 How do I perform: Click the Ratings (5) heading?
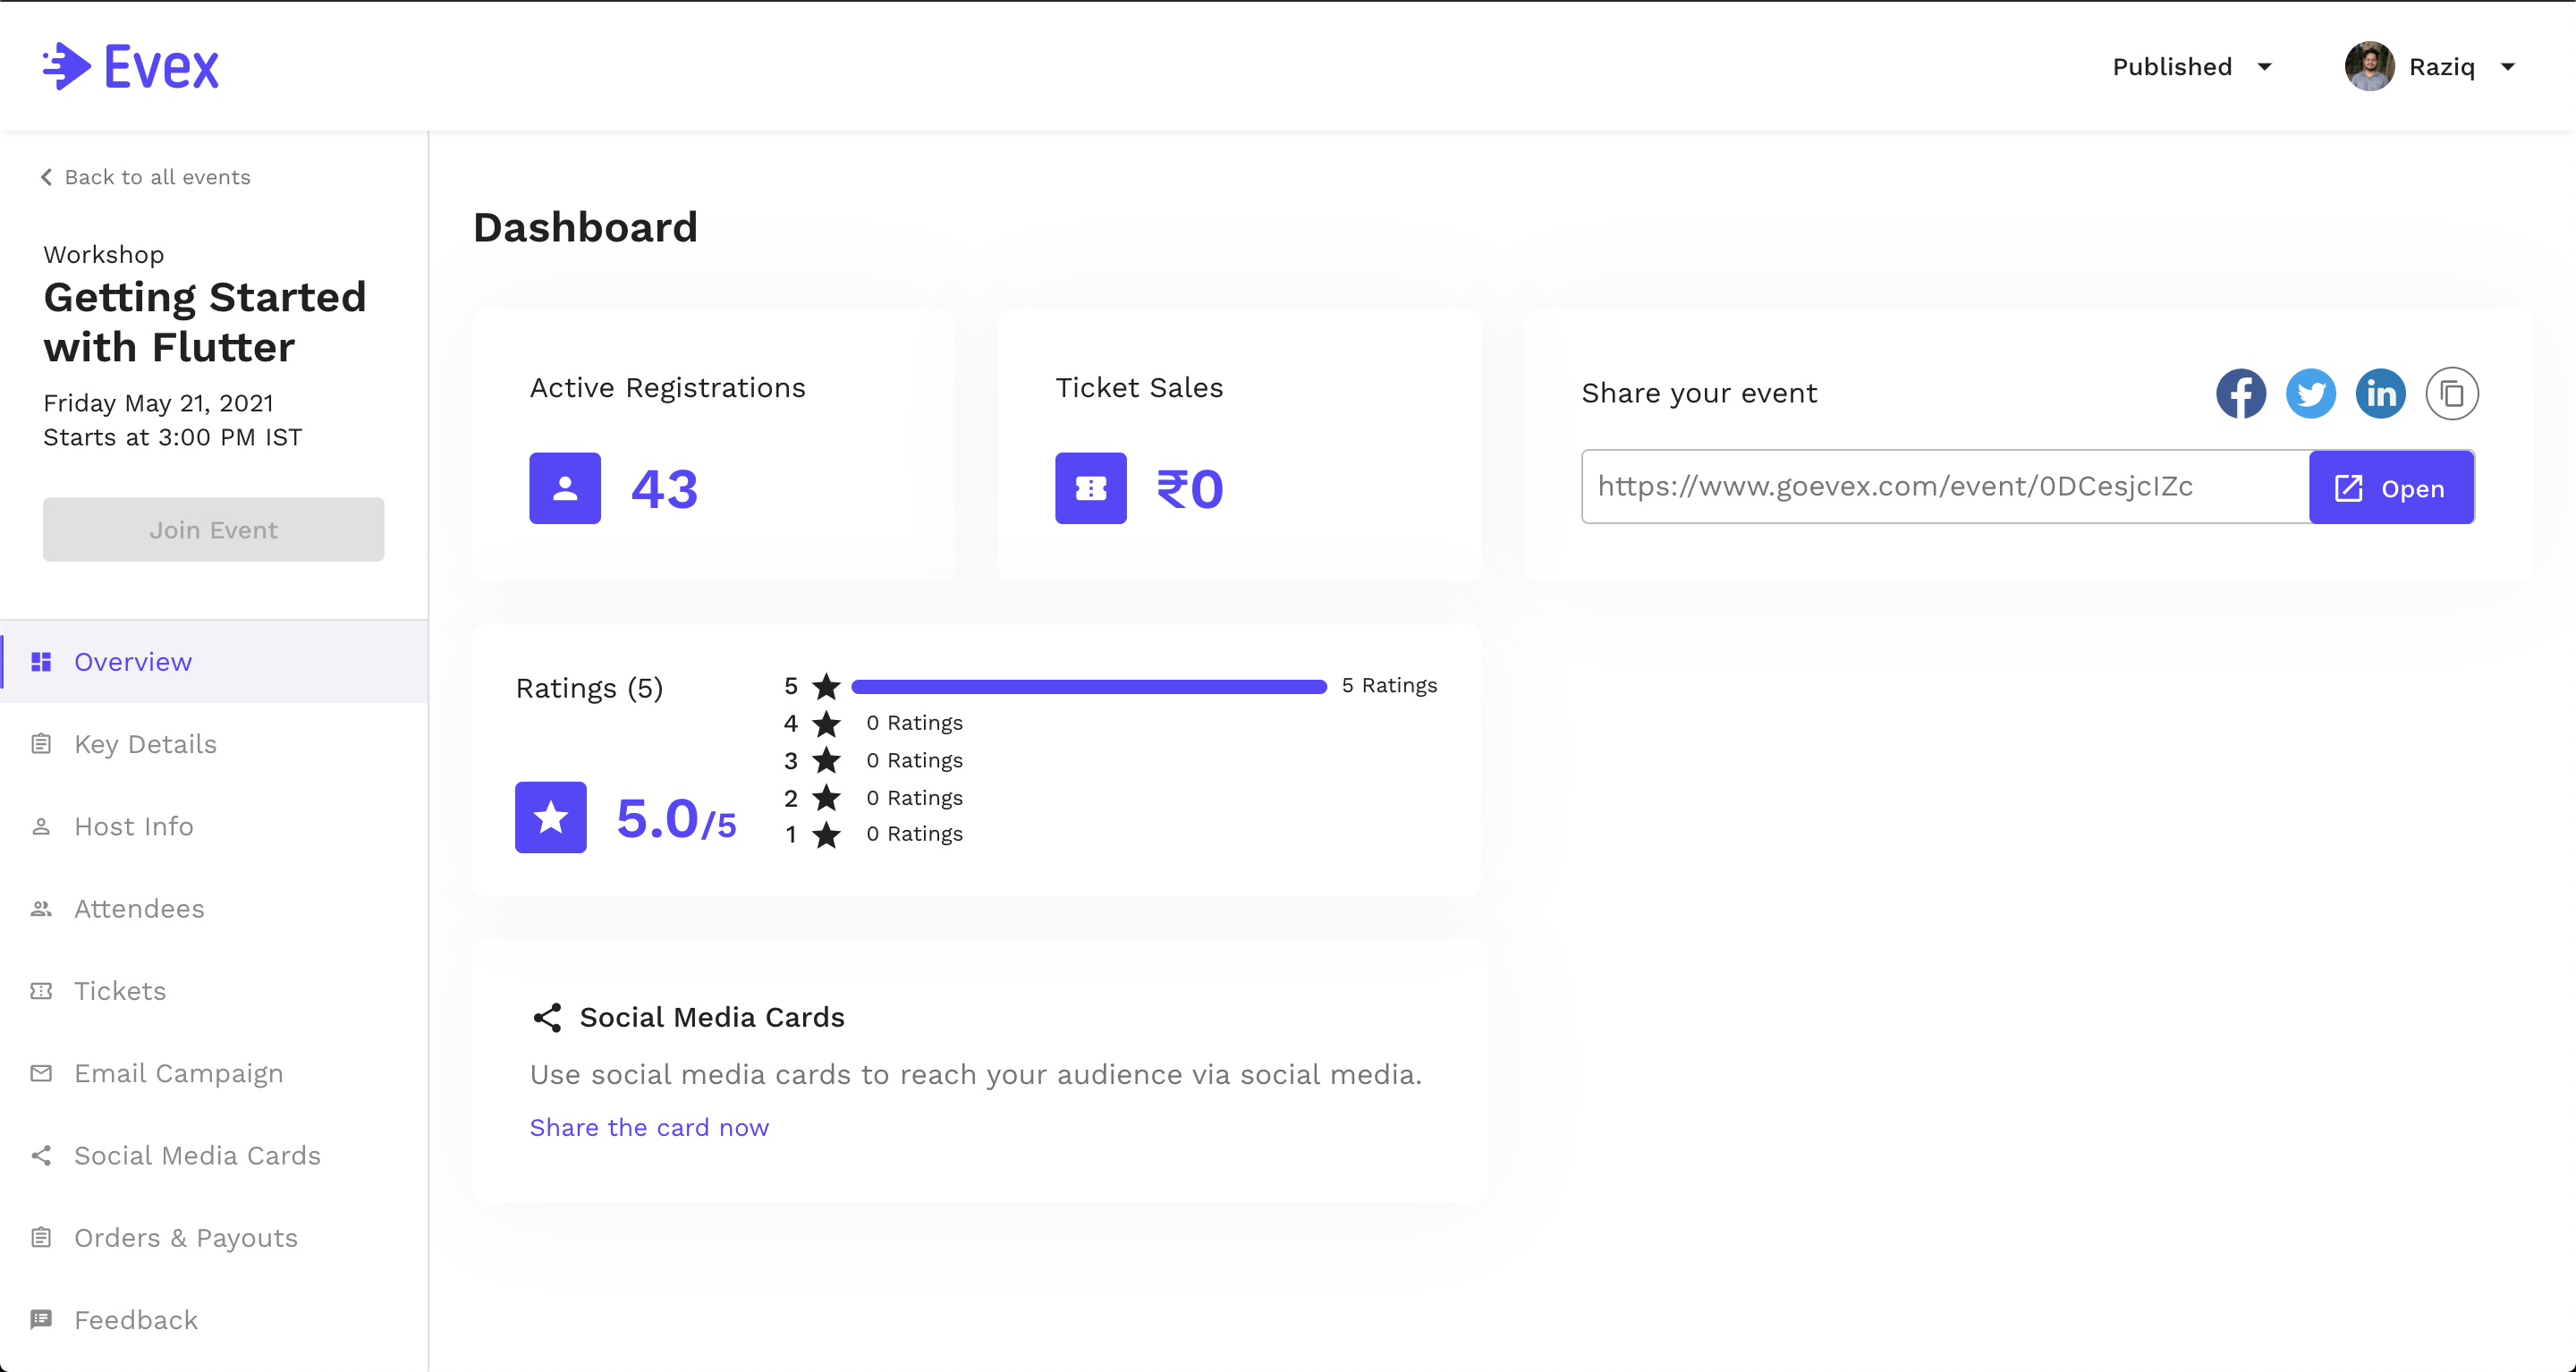[589, 688]
